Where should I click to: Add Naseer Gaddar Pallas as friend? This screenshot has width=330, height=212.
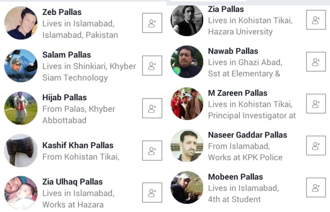(x=316, y=145)
